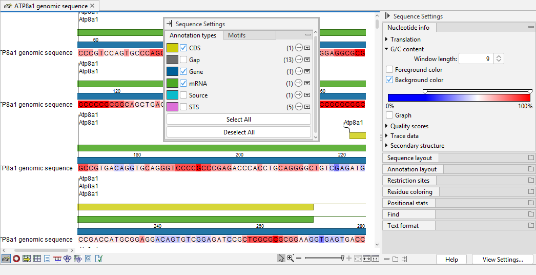Click the zoom level slider handle

[342, 258]
